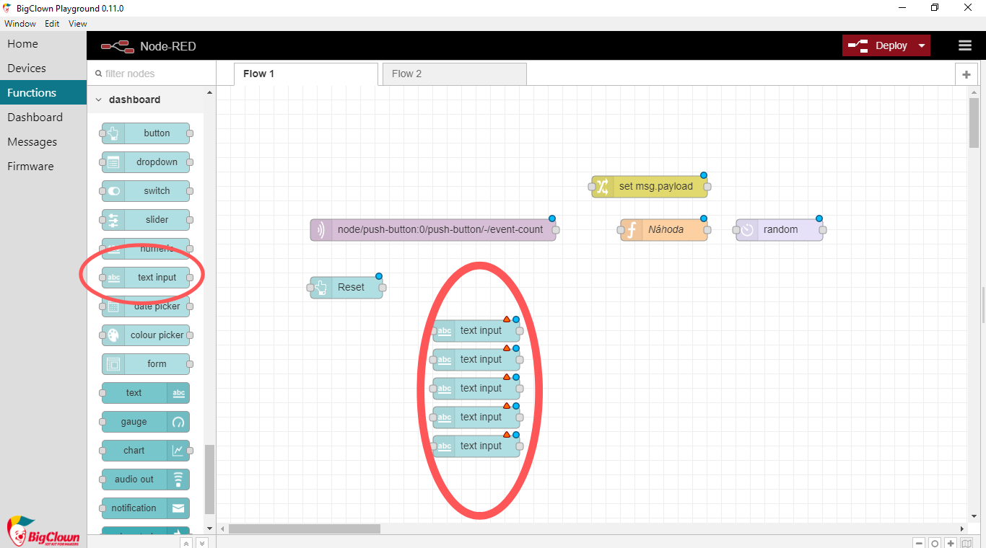Select the audio out palette node
Viewport: 986px width, 548px height.
[x=146, y=479]
